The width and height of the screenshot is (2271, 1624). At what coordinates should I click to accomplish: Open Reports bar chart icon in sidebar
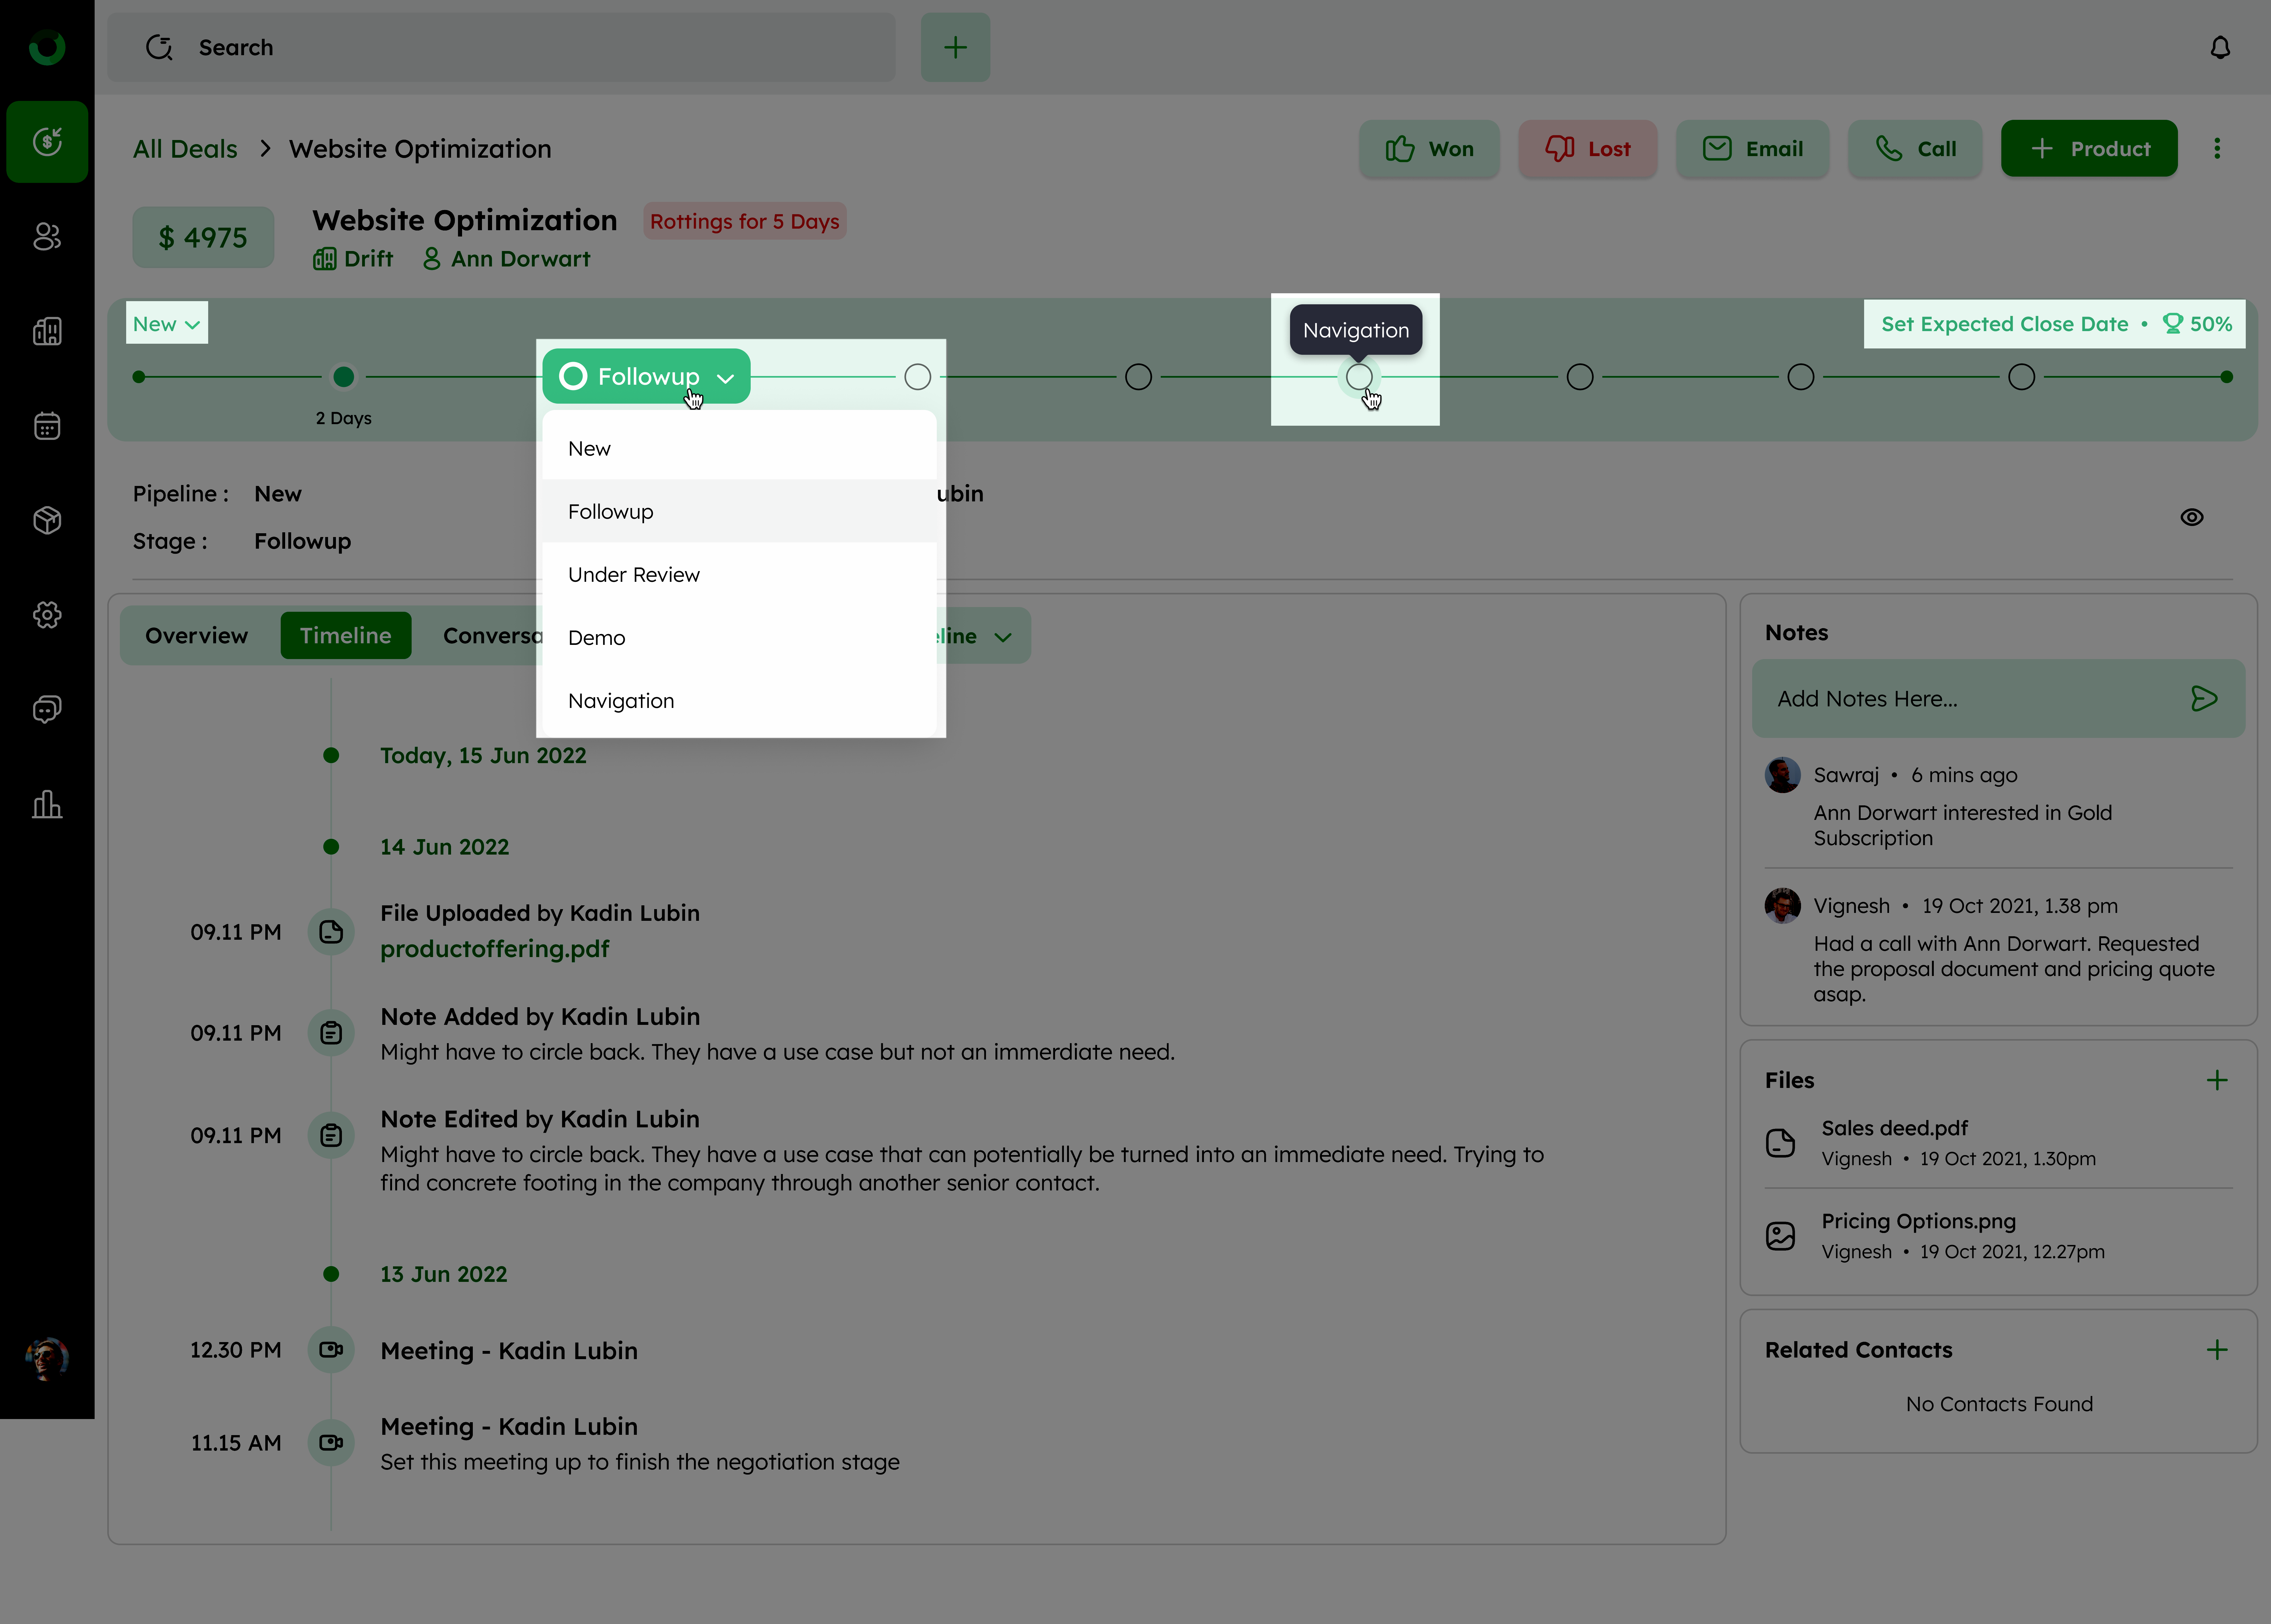point(47,804)
